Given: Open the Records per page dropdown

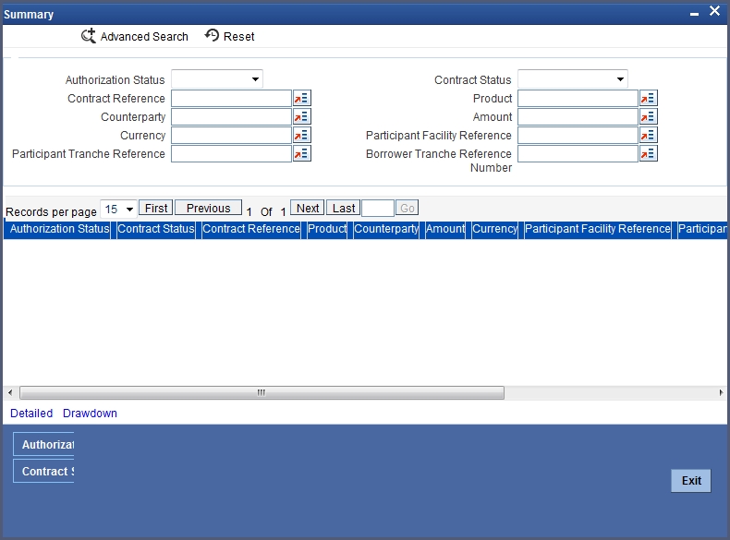Looking at the screenshot, I should point(118,210).
